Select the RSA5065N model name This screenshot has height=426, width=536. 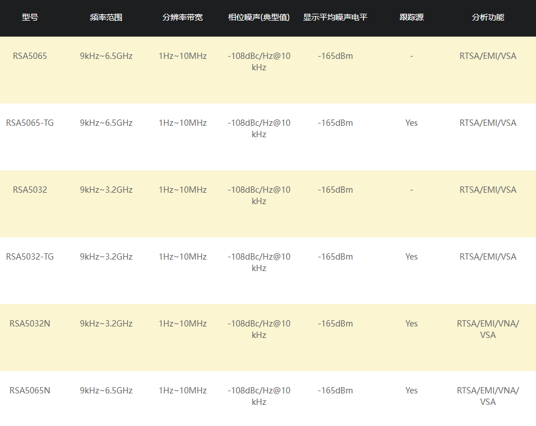[30, 391]
